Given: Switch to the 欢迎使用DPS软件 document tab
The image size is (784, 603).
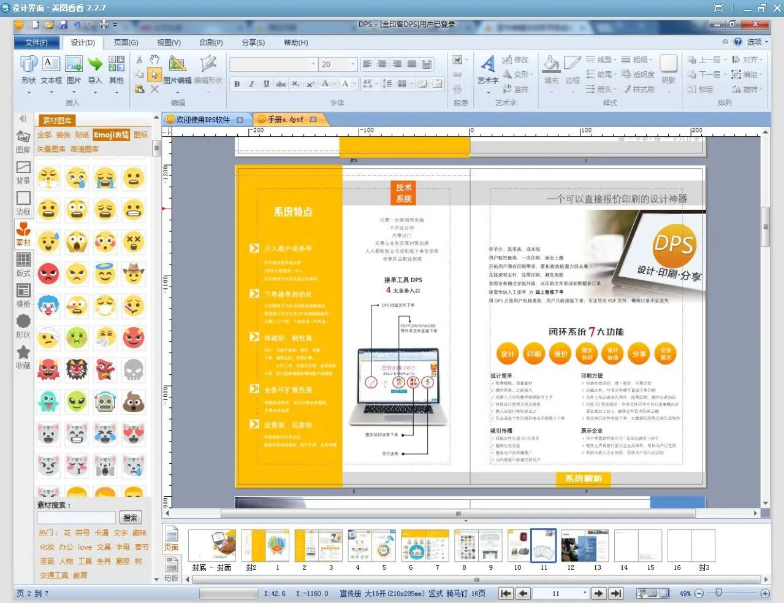Looking at the screenshot, I should click(203, 120).
